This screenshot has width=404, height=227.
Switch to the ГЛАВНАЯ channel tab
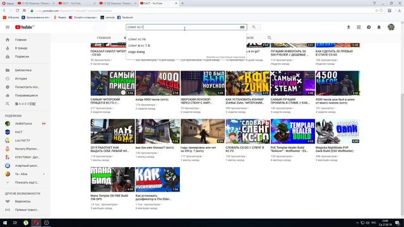[x=104, y=38]
